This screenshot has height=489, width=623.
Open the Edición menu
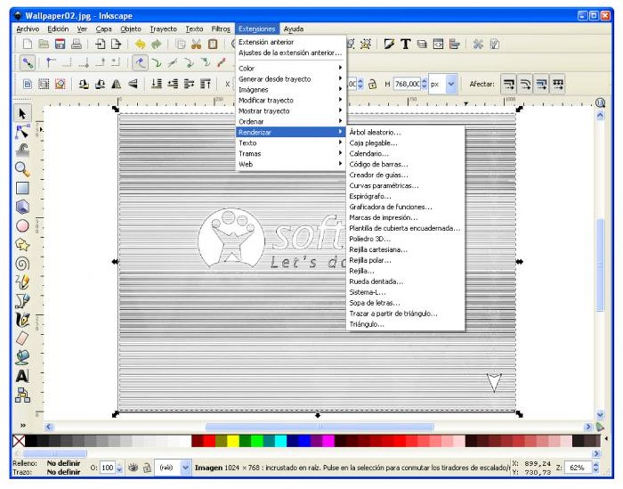(x=58, y=29)
